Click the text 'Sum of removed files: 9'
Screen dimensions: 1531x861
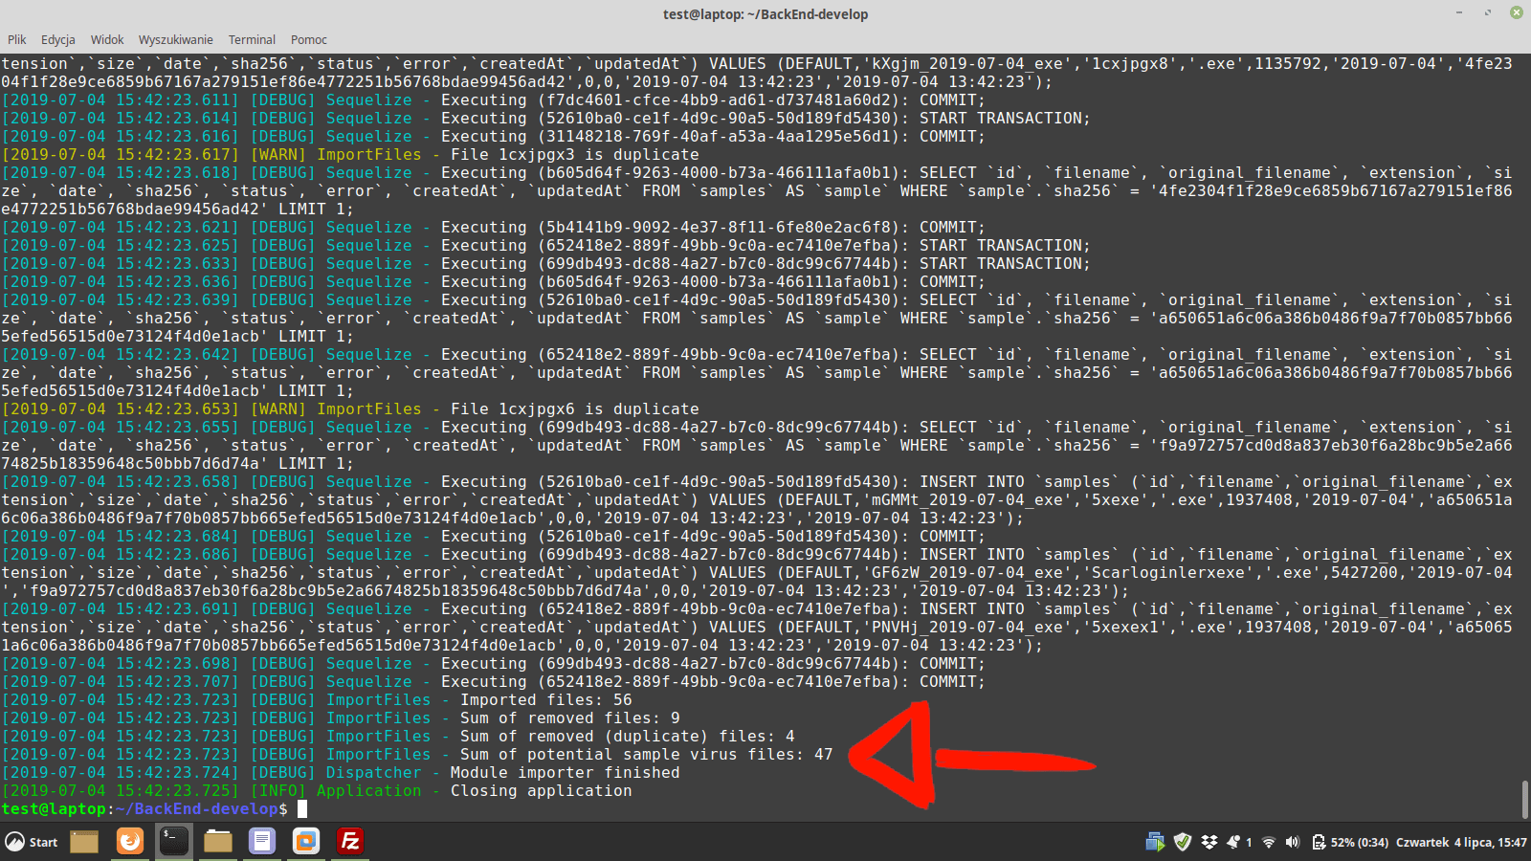point(570,718)
